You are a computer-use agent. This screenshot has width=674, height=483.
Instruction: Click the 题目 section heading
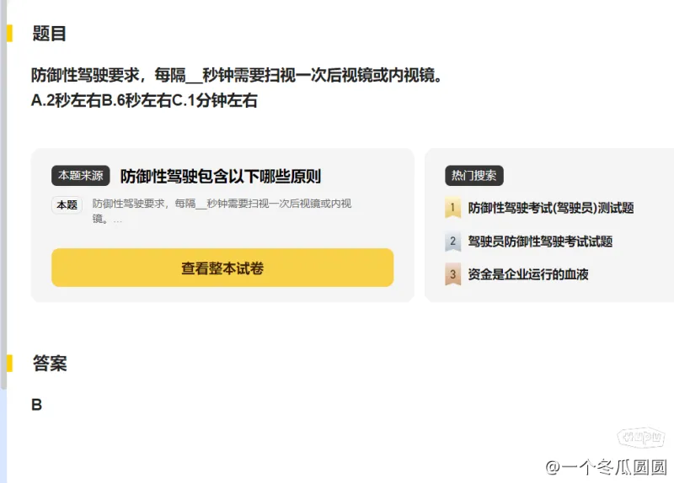pos(50,34)
